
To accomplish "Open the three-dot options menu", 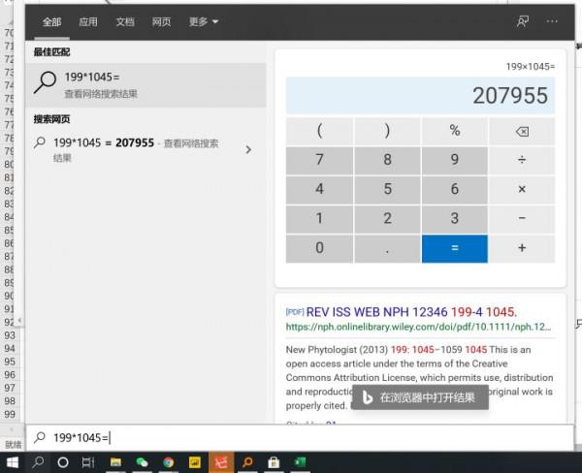I will coord(552,21).
